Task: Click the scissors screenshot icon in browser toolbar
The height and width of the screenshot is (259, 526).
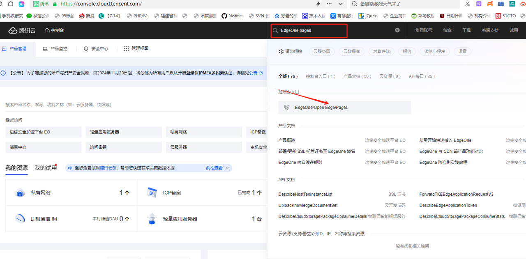Action: [468, 4]
